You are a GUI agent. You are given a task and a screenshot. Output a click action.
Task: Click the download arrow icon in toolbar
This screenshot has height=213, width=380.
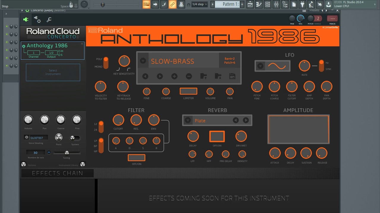tap(328, 4)
